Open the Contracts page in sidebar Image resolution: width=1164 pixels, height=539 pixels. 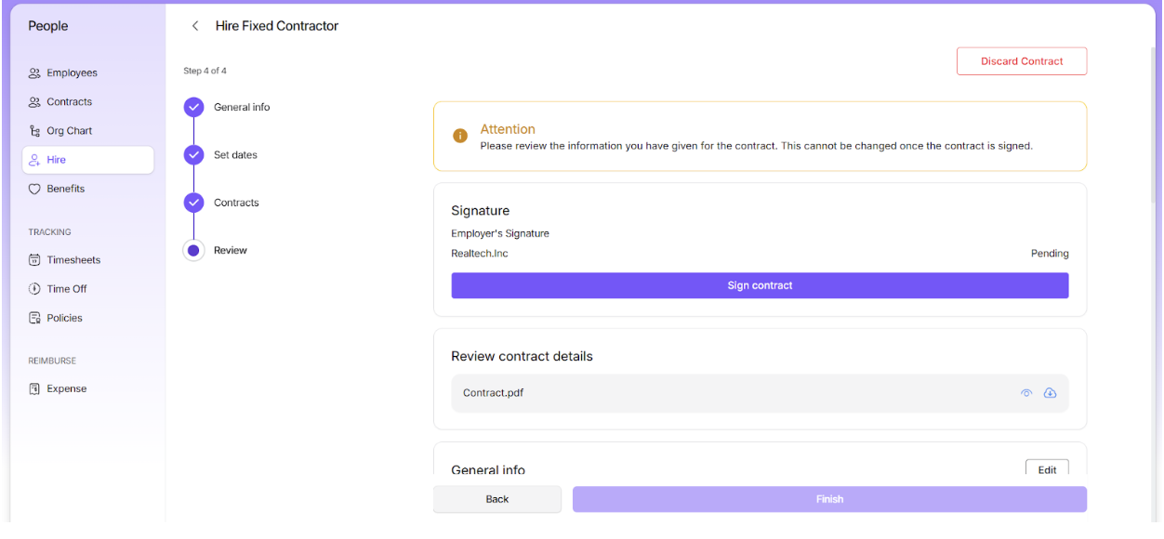tap(69, 102)
